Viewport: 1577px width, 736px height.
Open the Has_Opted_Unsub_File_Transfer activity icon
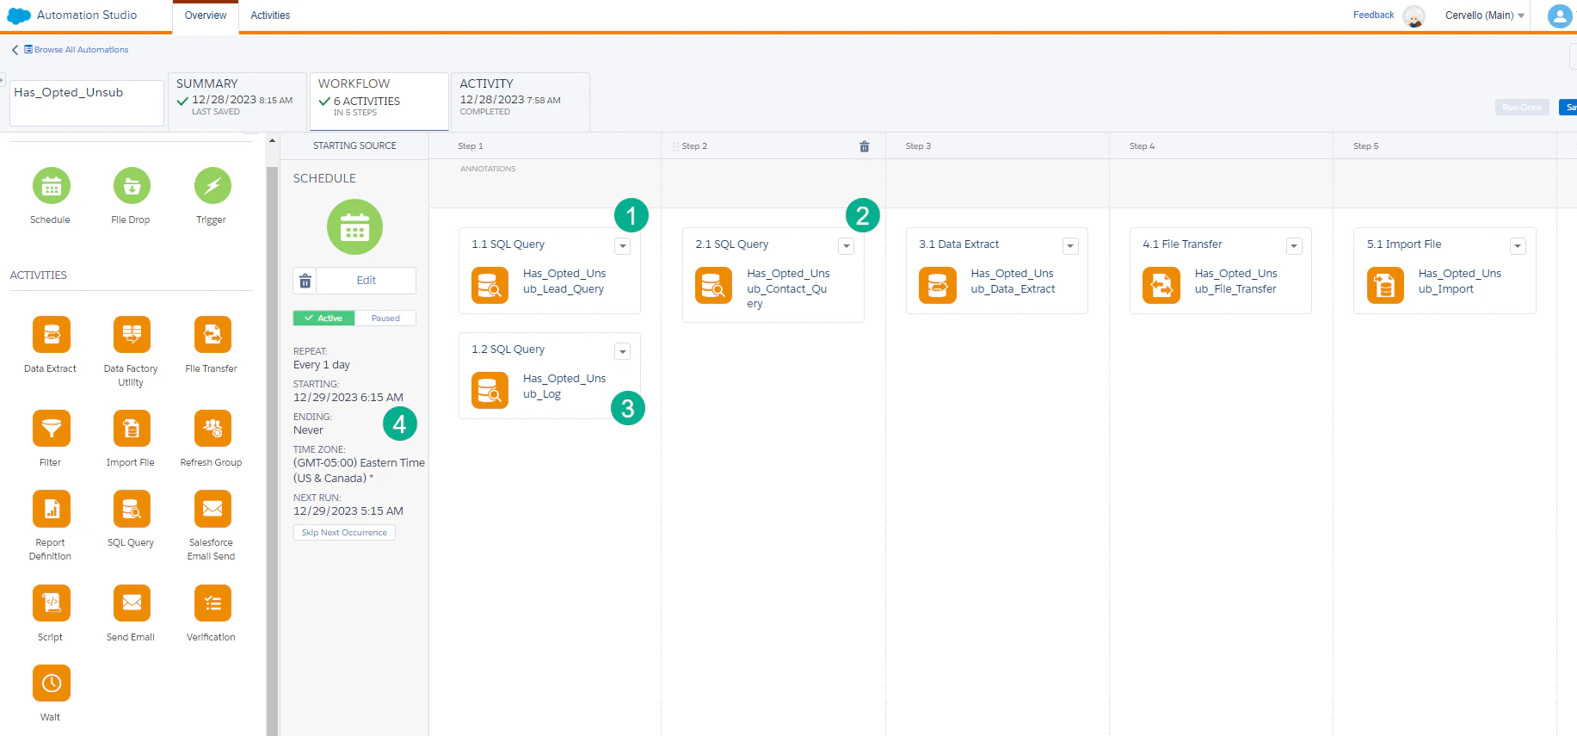point(1161,286)
